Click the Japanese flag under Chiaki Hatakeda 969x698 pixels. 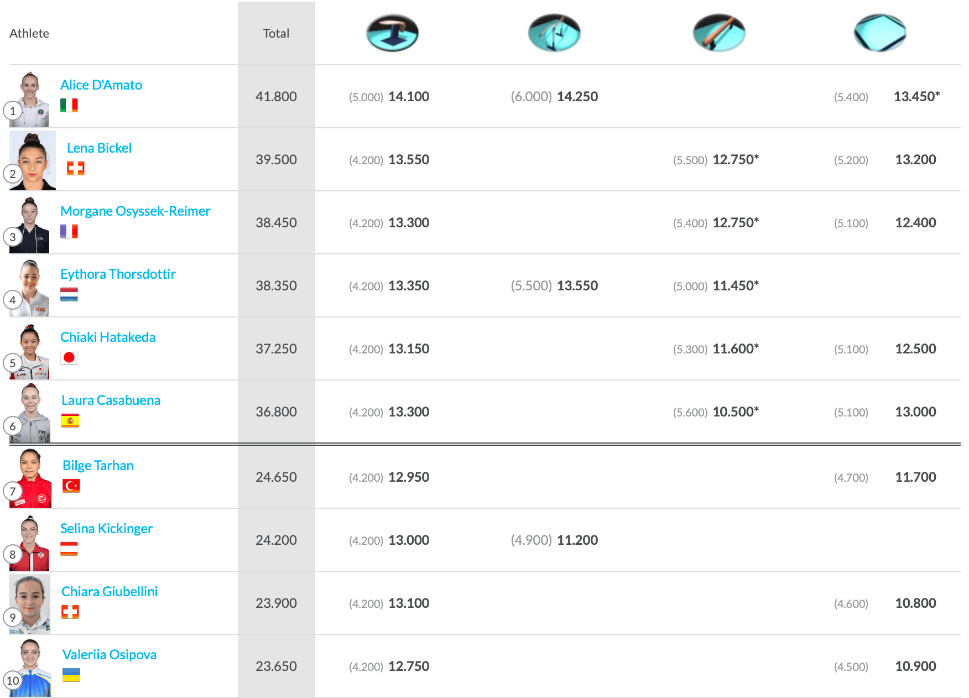pyautogui.click(x=69, y=357)
